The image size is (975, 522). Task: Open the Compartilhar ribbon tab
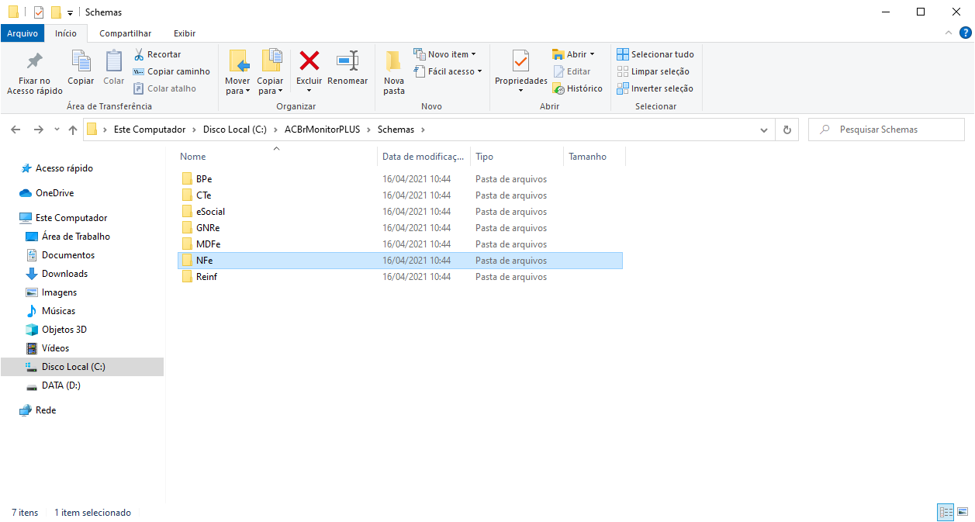125,33
